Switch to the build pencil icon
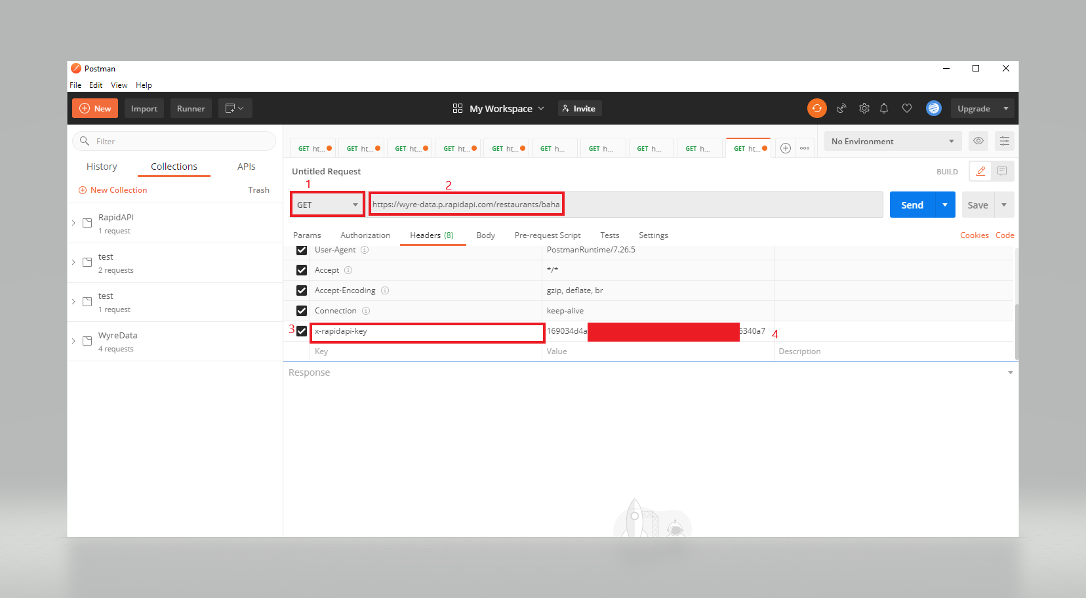 [x=980, y=171]
